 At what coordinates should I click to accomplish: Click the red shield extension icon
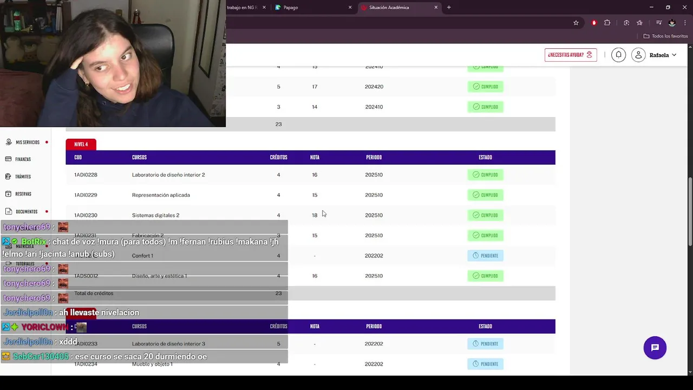coord(594,23)
